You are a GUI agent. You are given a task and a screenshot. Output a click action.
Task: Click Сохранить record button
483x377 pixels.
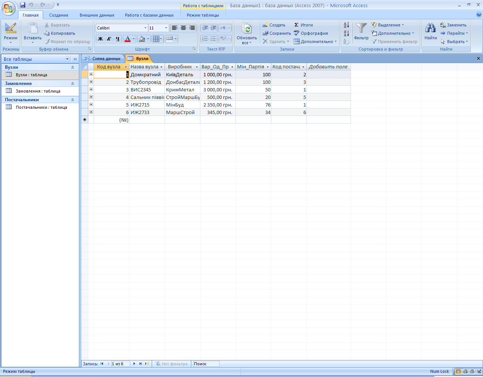click(277, 33)
